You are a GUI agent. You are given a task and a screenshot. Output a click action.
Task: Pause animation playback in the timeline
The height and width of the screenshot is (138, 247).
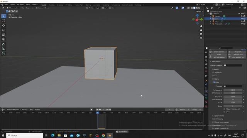point(104,110)
